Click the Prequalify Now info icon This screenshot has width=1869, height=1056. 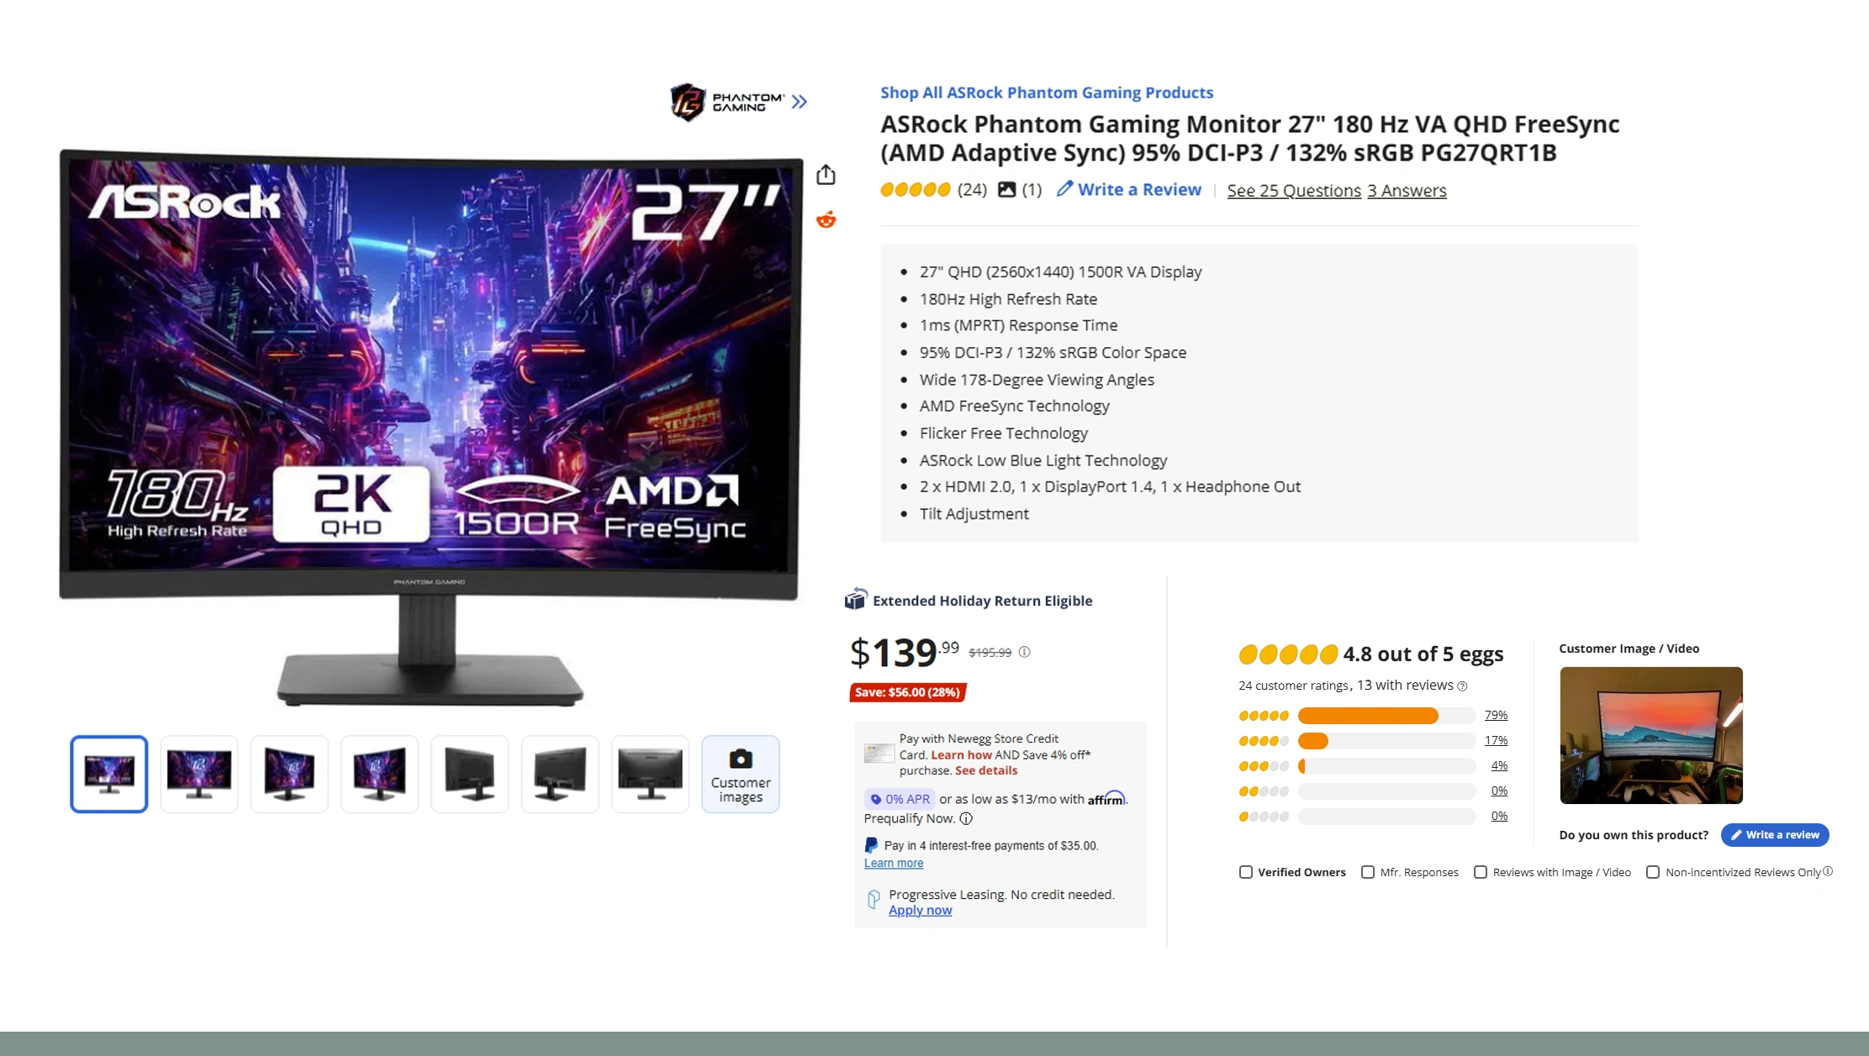(966, 818)
